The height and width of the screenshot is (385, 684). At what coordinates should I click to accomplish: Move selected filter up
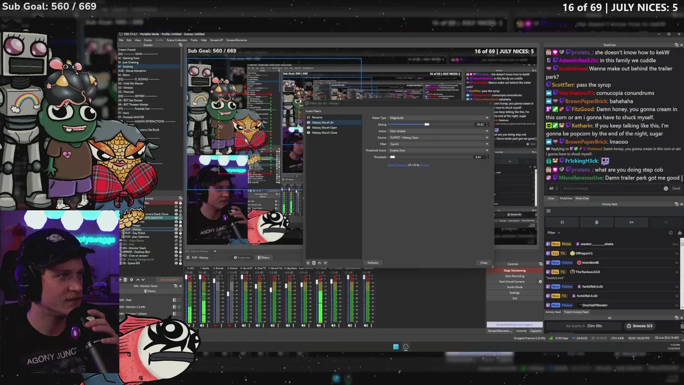[x=320, y=263]
